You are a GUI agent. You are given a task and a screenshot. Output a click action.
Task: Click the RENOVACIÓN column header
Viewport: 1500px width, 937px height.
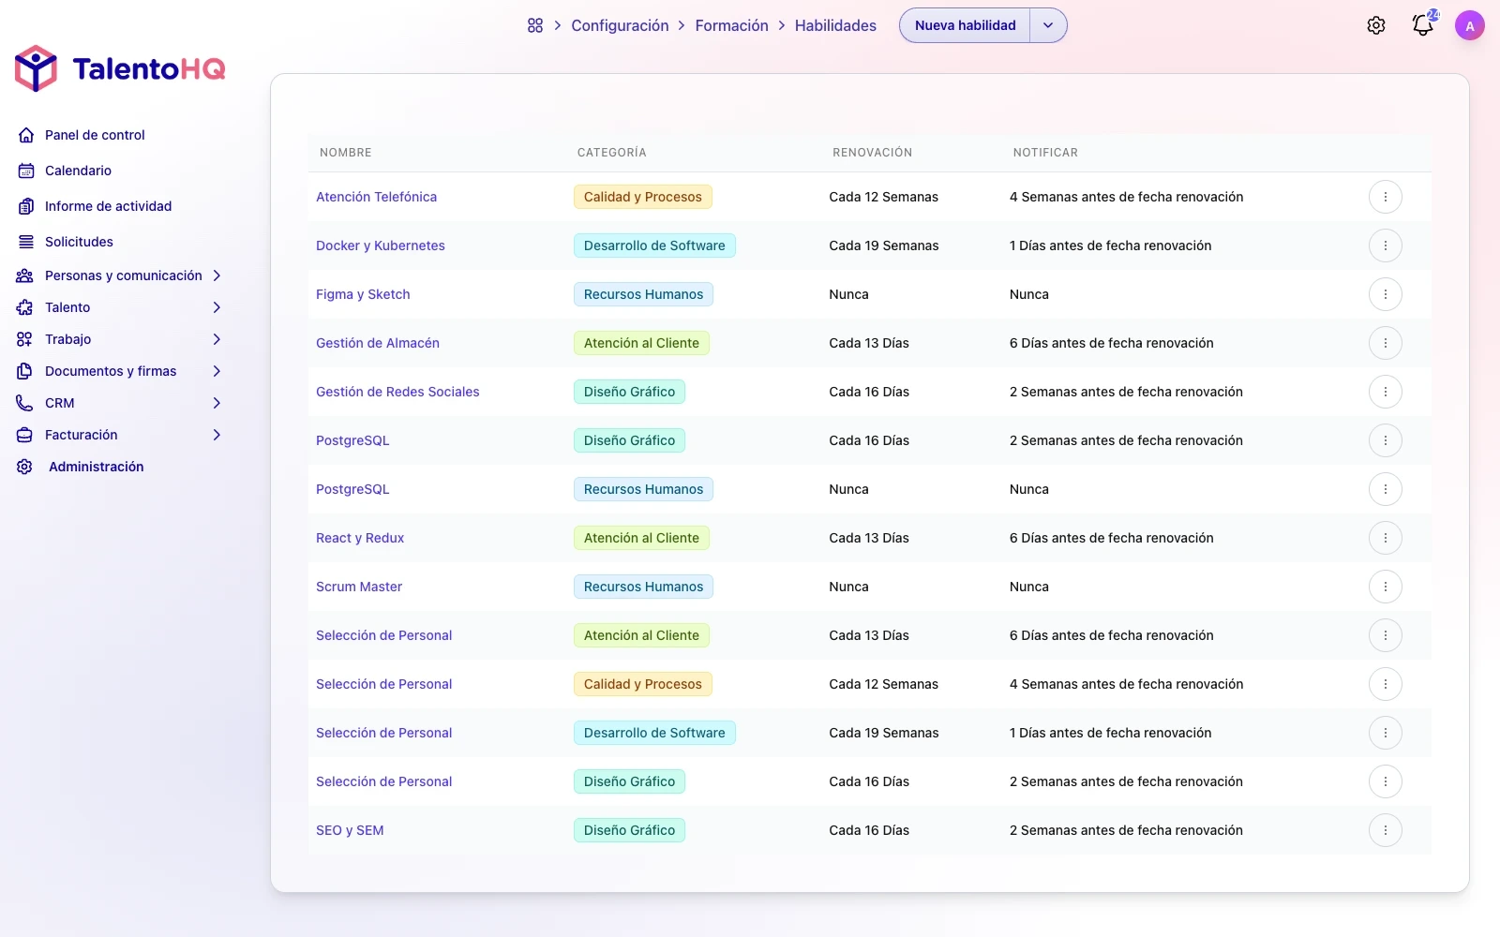pos(872,153)
